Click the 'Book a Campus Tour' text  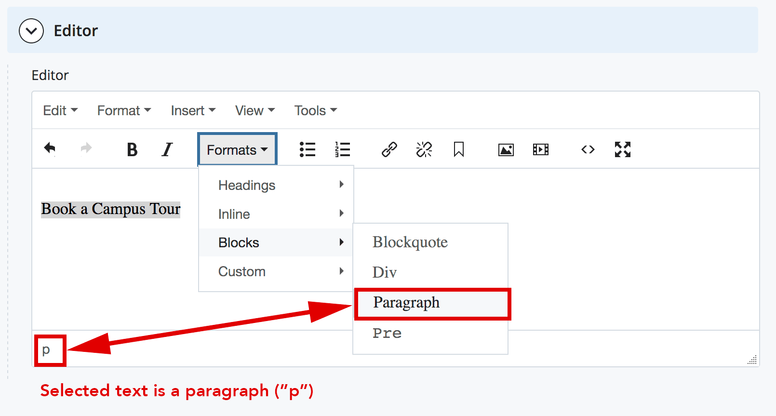[x=110, y=209]
